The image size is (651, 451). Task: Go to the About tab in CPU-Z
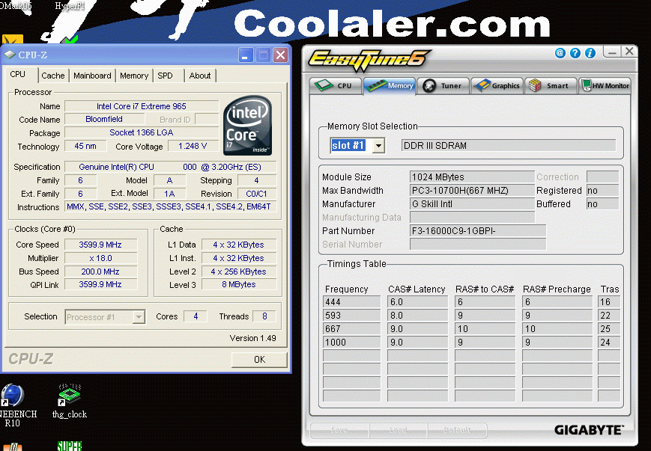click(x=200, y=76)
